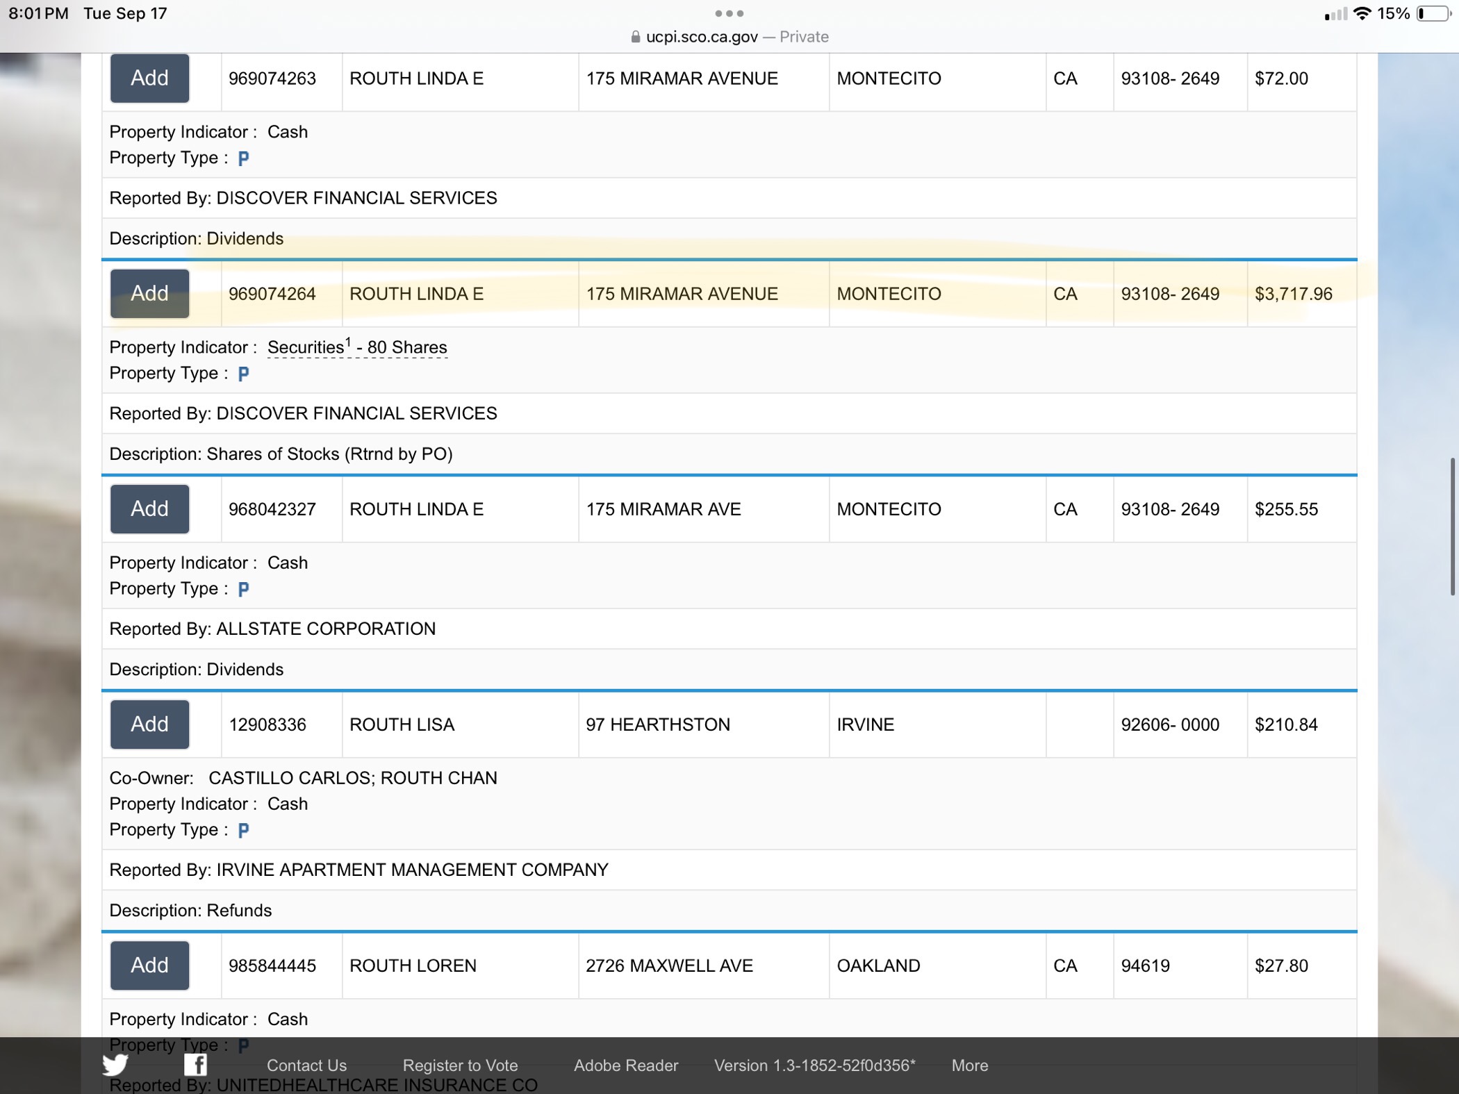Select amount $255.55 cell

point(1301,509)
